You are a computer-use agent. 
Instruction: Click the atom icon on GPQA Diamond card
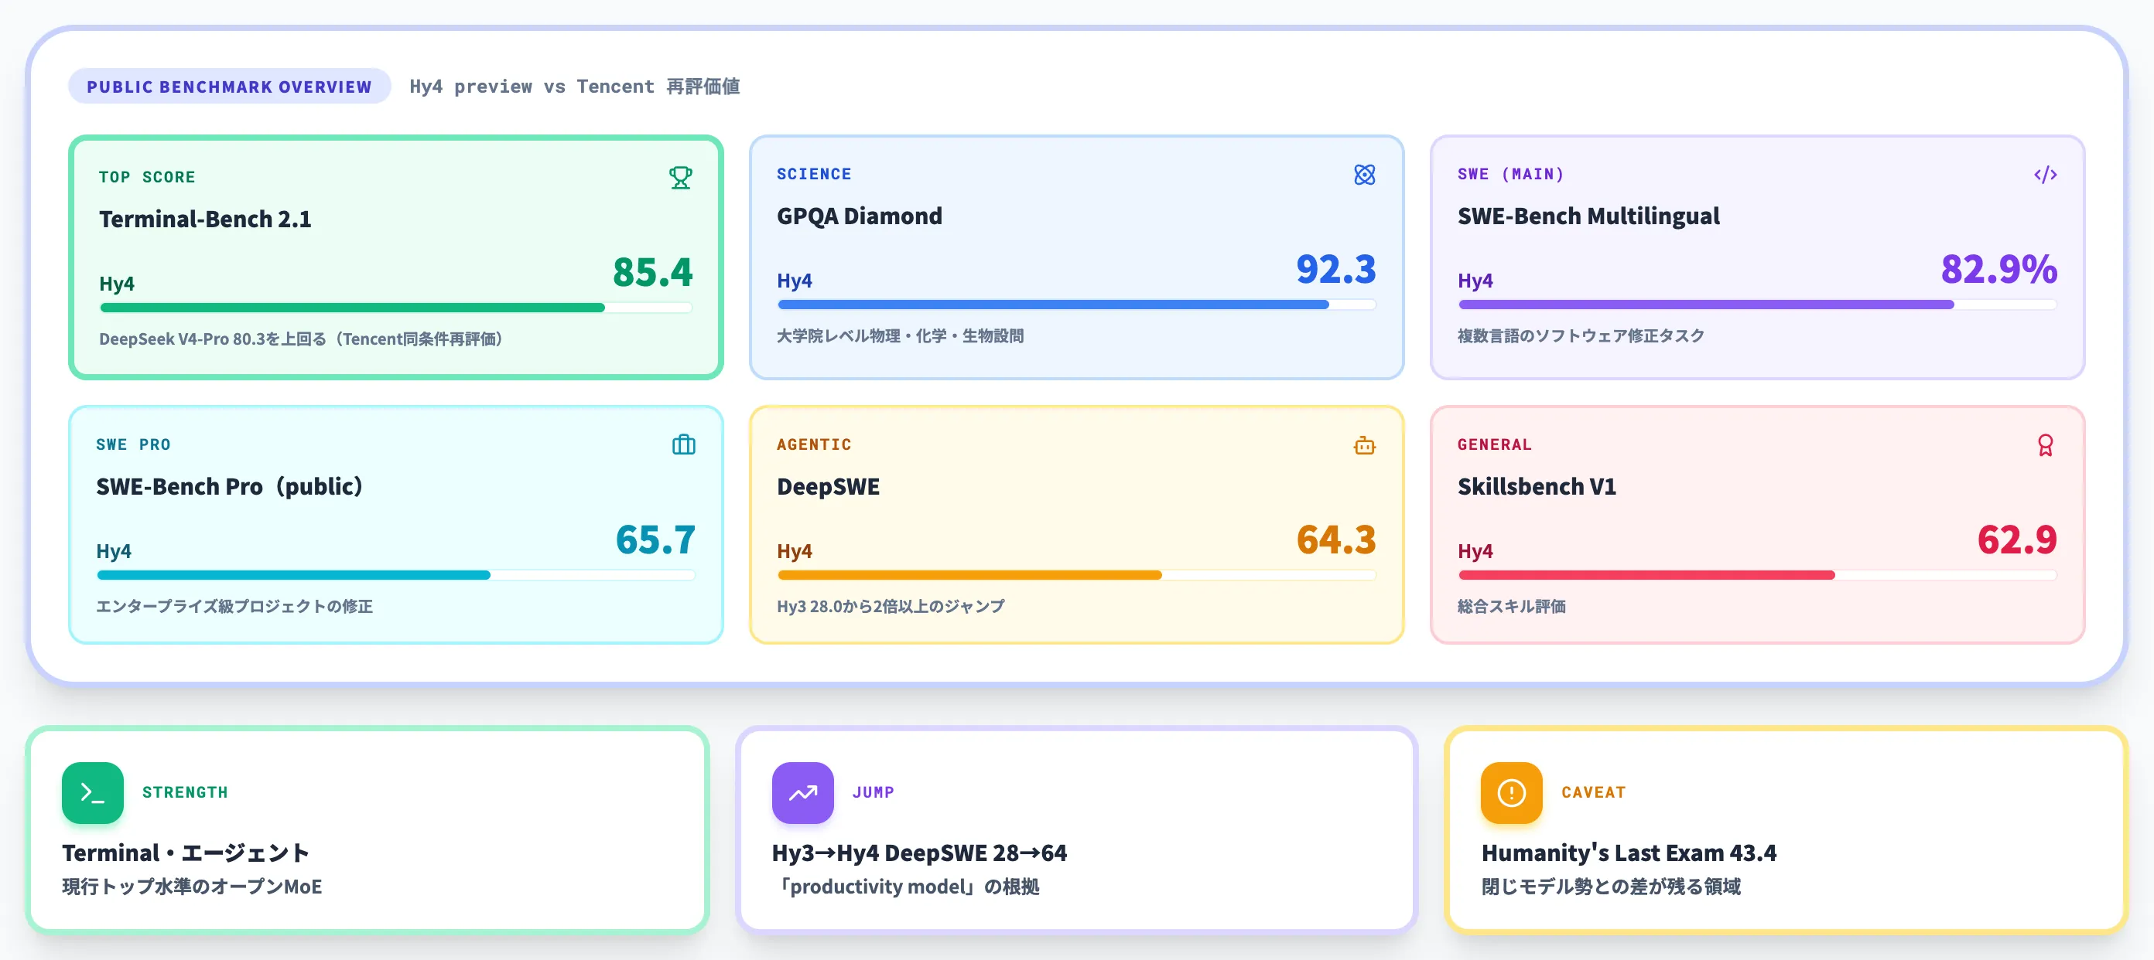click(x=1365, y=174)
